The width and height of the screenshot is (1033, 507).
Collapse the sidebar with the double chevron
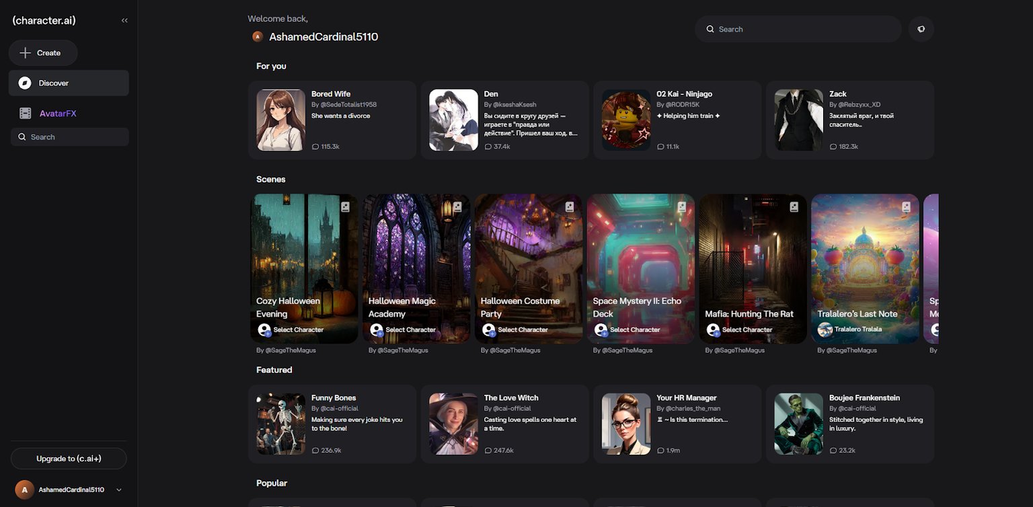pos(124,21)
